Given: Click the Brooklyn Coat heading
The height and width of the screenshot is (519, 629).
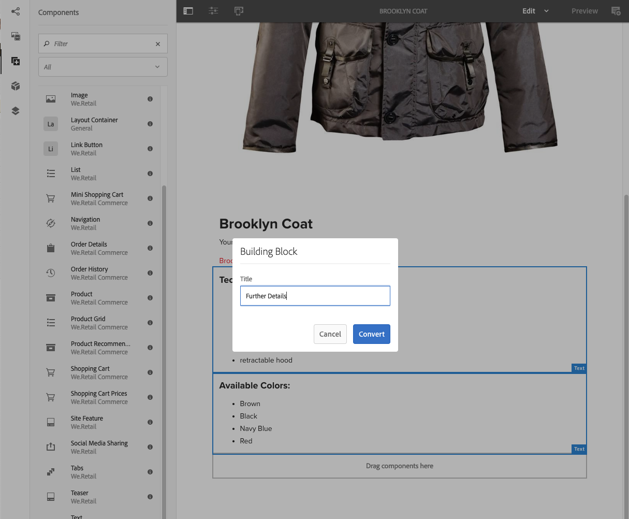Looking at the screenshot, I should [x=266, y=224].
